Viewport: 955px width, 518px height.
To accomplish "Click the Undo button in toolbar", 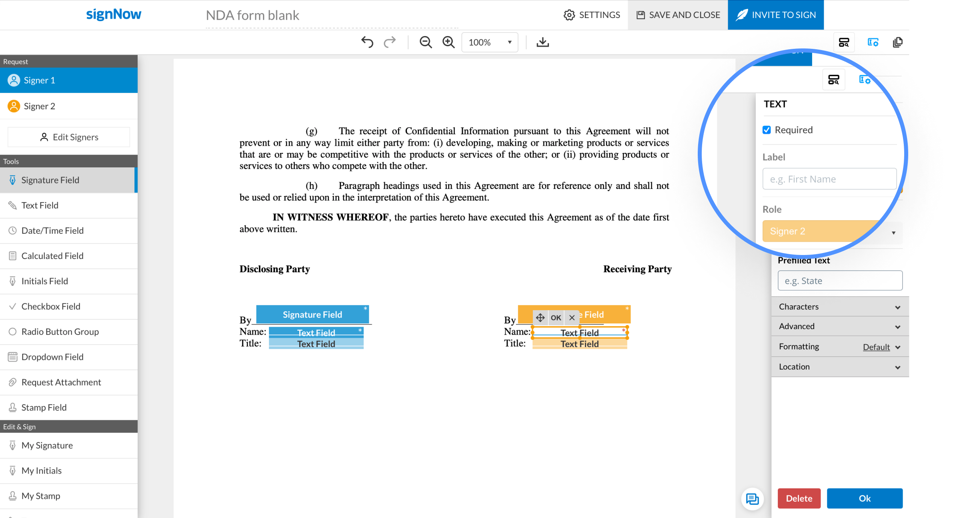I will coord(366,42).
